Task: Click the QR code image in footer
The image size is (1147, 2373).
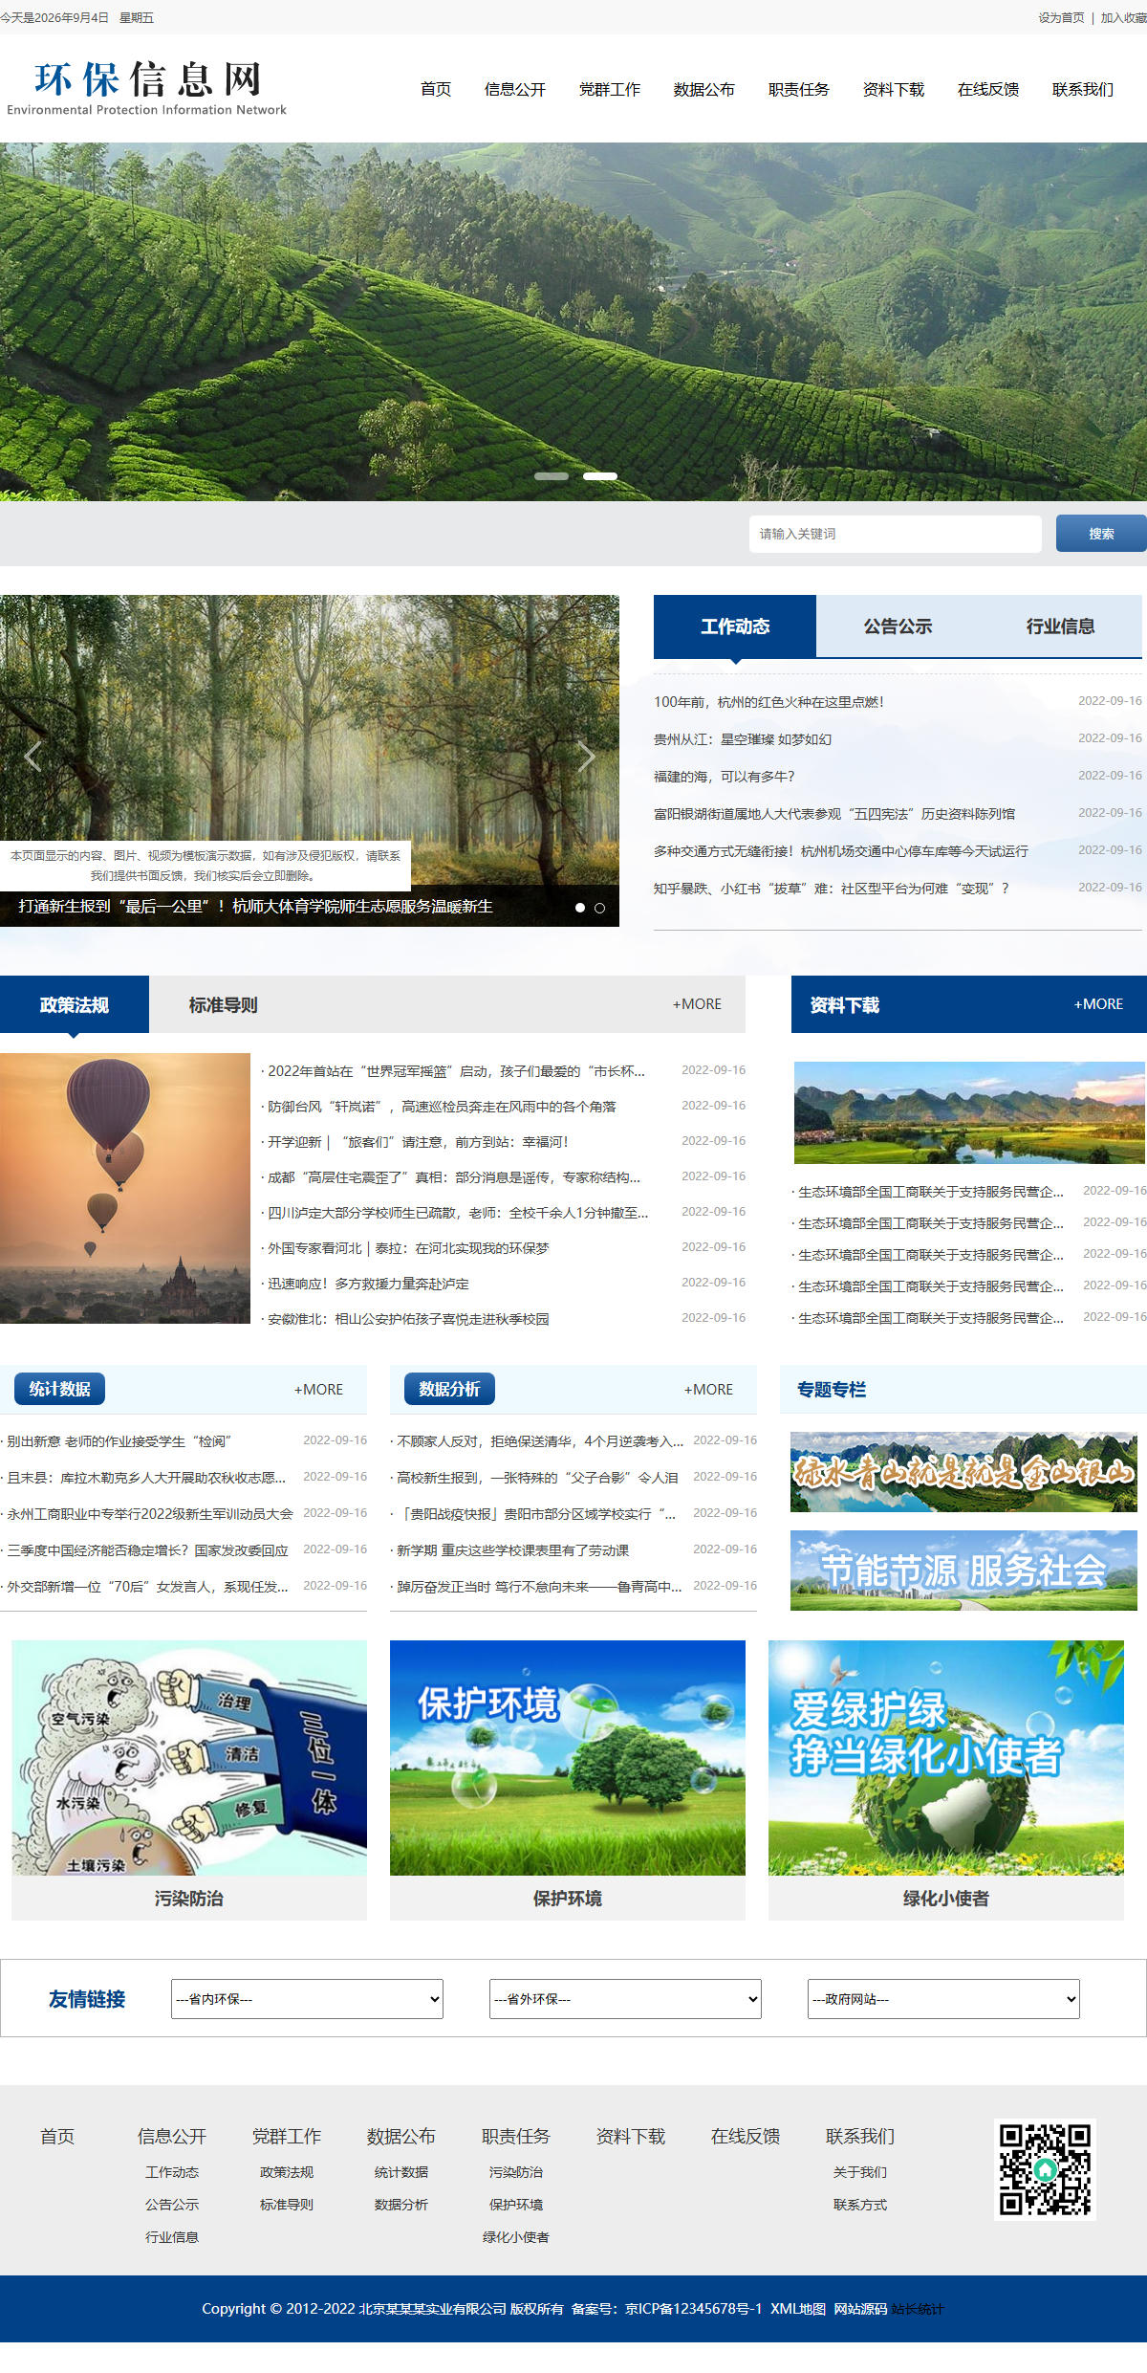Action: (x=1045, y=2169)
